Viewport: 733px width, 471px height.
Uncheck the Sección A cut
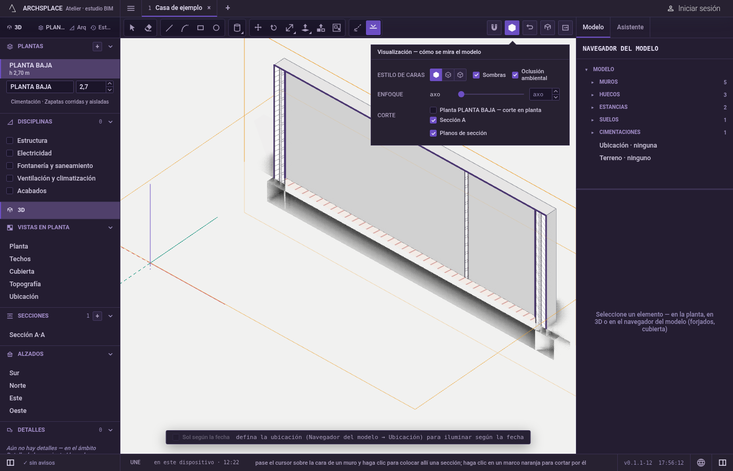[x=434, y=120]
